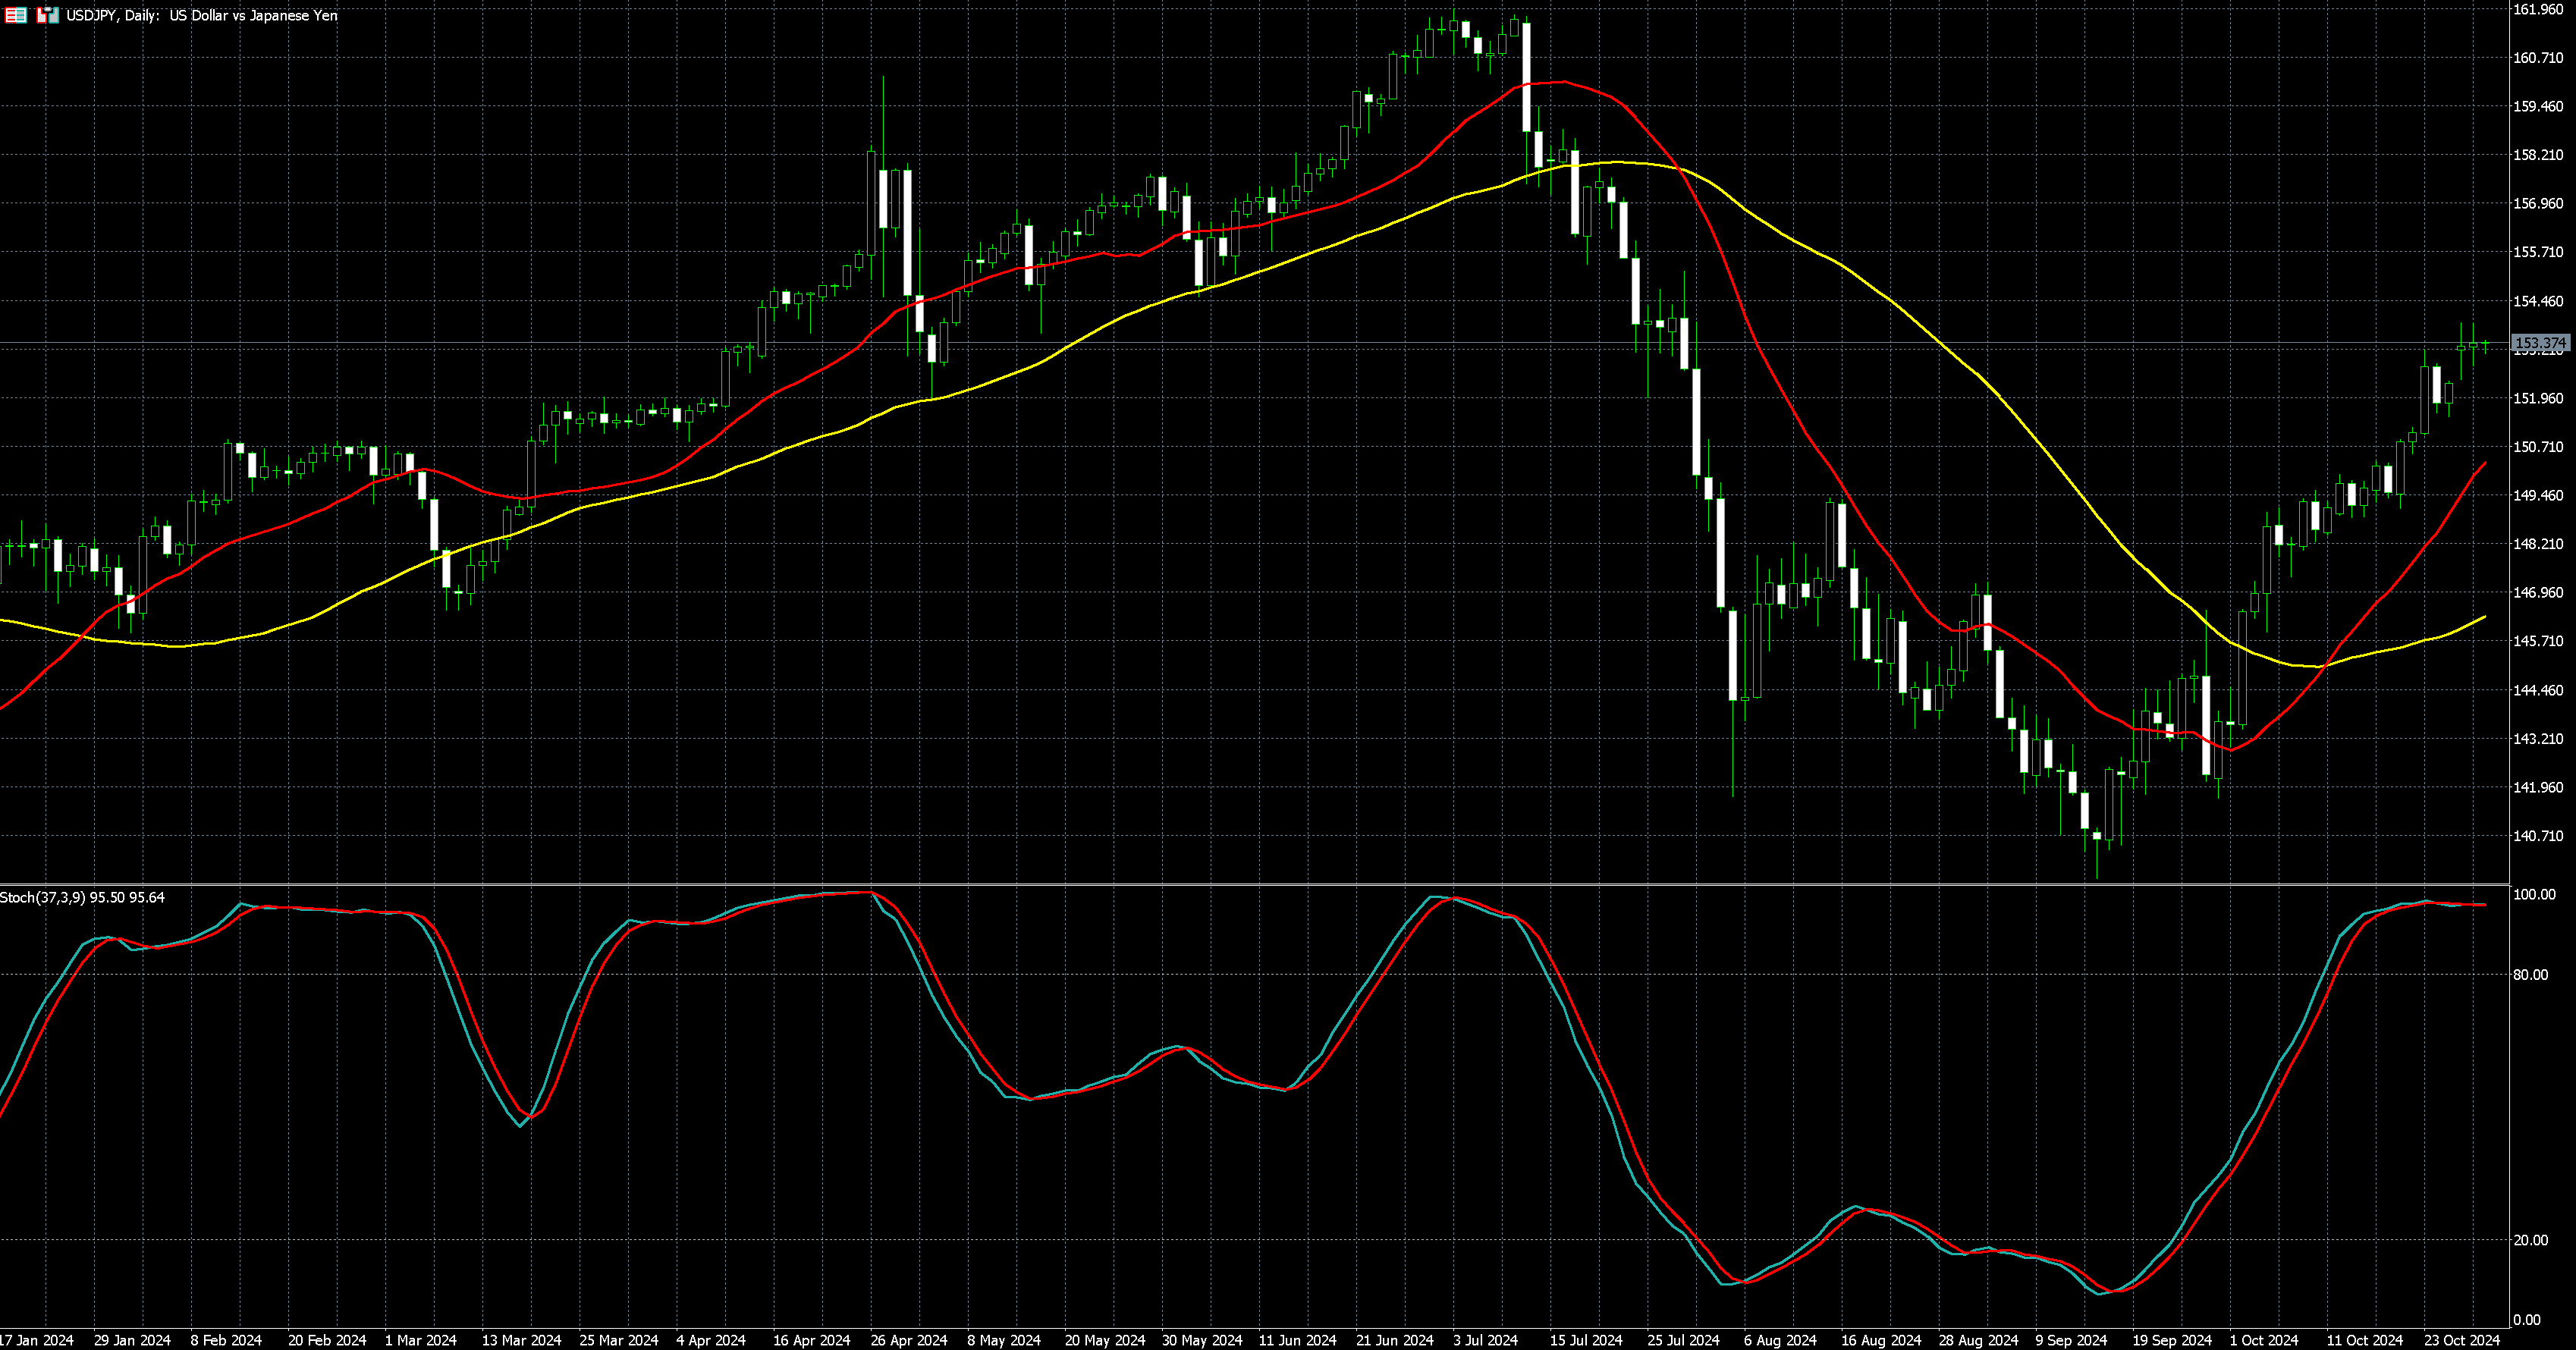Viewport: 2576px width, 1350px height.
Task: Click the 148.210 price scale label
Action: point(2538,544)
